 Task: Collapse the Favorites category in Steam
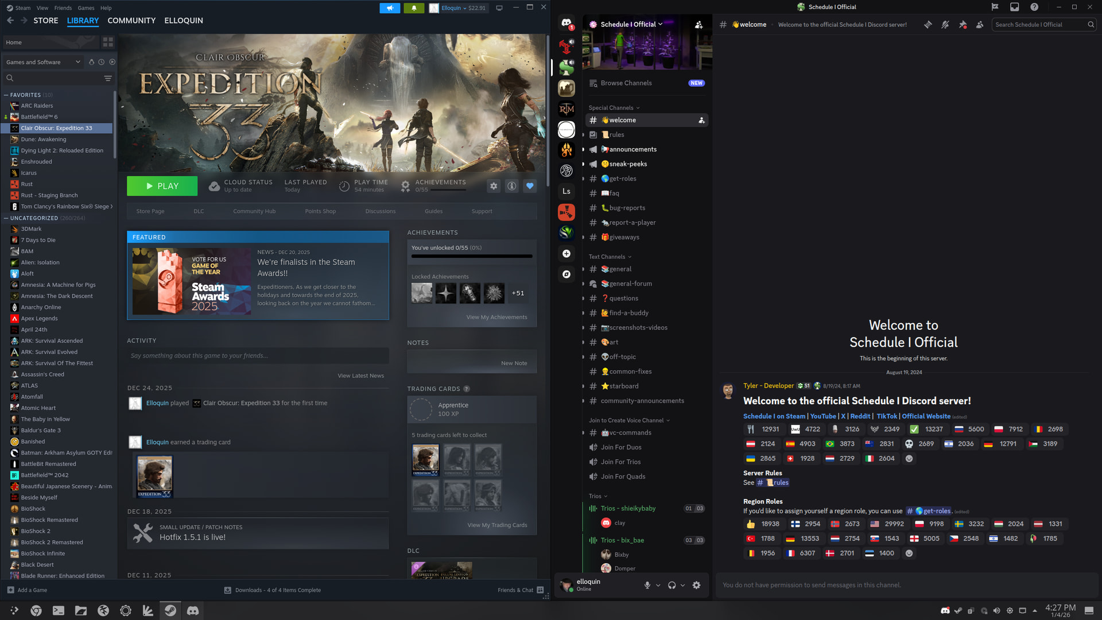pyautogui.click(x=6, y=95)
